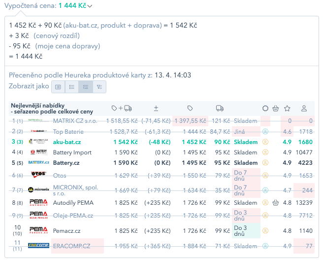Switch to the bulleted list view icon
The image size is (323, 260).
click(x=72, y=87)
